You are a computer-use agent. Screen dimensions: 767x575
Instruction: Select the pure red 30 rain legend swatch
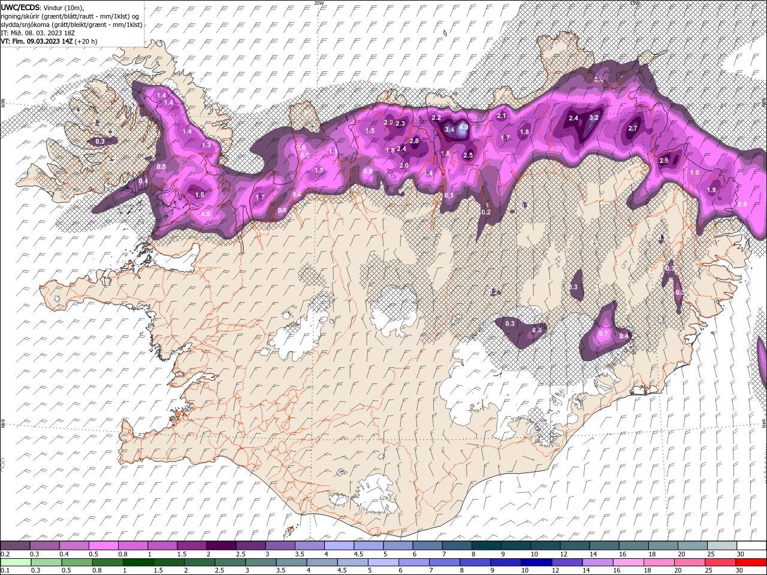[750, 562]
